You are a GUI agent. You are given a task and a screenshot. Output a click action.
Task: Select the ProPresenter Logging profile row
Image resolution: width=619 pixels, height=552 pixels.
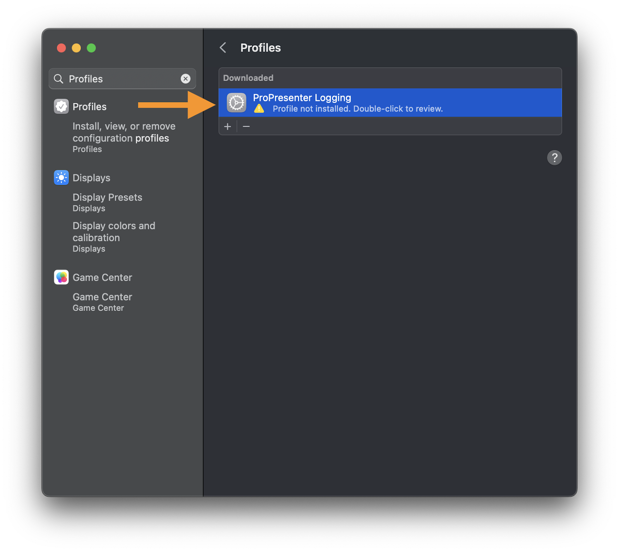[390, 103]
